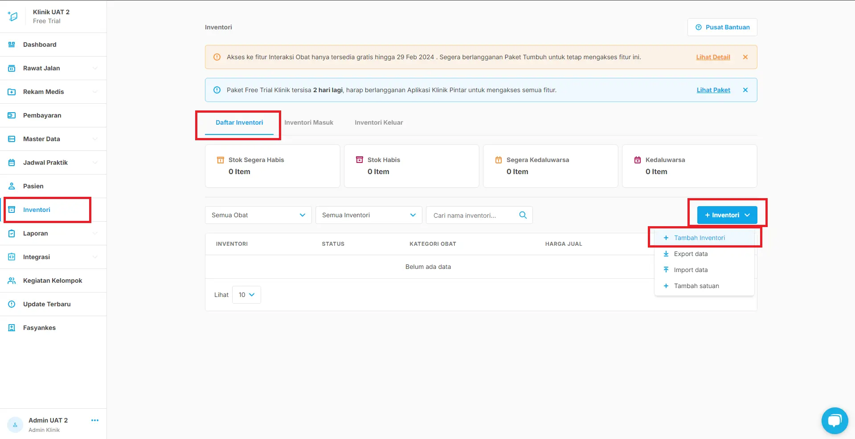Expand the Integrasi menu chevron
The height and width of the screenshot is (439, 855).
coord(95,257)
